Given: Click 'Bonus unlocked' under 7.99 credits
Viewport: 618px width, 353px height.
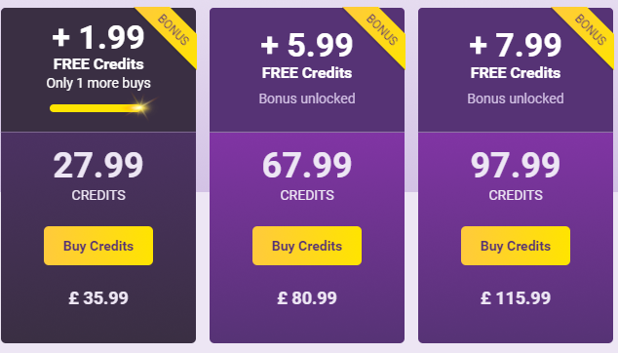Looking at the screenshot, I should click(516, 98).
